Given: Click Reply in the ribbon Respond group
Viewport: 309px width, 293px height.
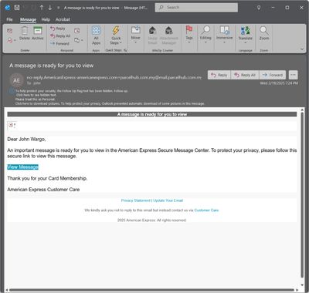Looking at the screenshot, I should [x=58, y=29].
